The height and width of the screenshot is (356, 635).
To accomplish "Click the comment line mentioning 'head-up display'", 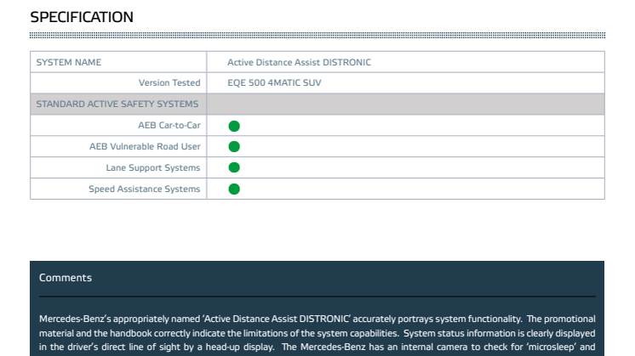I will pyautogui.click(x=317, y=348).
